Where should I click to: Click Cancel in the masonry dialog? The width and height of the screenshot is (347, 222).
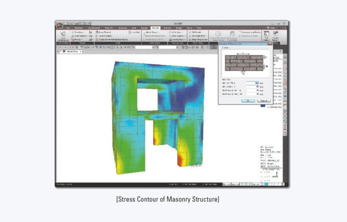click(264, 101)
